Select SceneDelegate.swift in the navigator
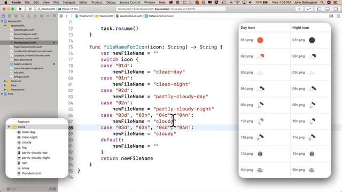The height and width of the screenshot is (192, 342). point(25,34)
